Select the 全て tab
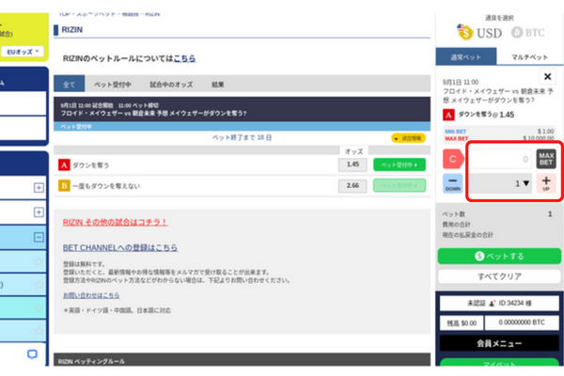Viewport: 564px width, 376px height. point(69,85)
